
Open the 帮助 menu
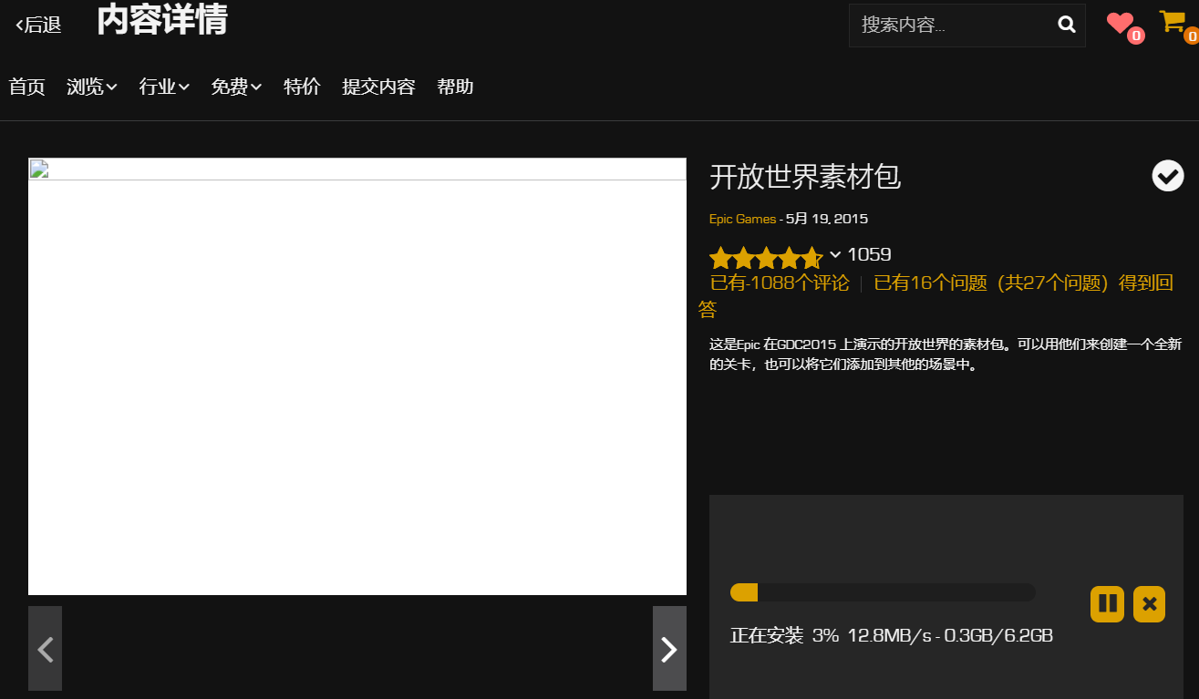(455, 87)
